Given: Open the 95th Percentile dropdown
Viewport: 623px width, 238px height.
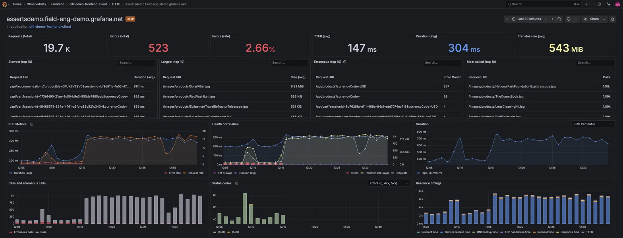Looking at the screenshot, I should (592, 124).
